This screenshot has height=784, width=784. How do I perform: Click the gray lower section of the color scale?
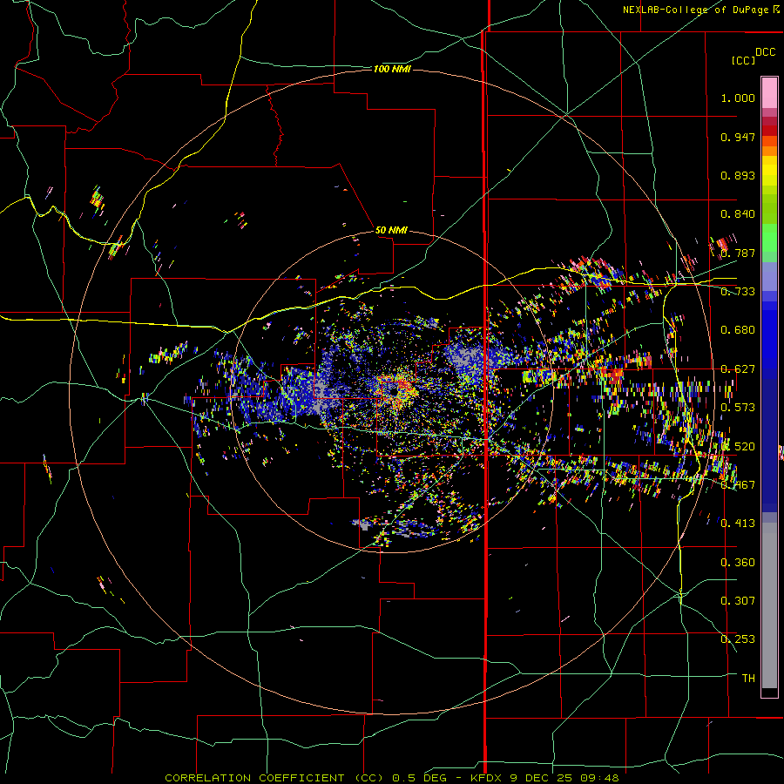[x=769, y=605]
